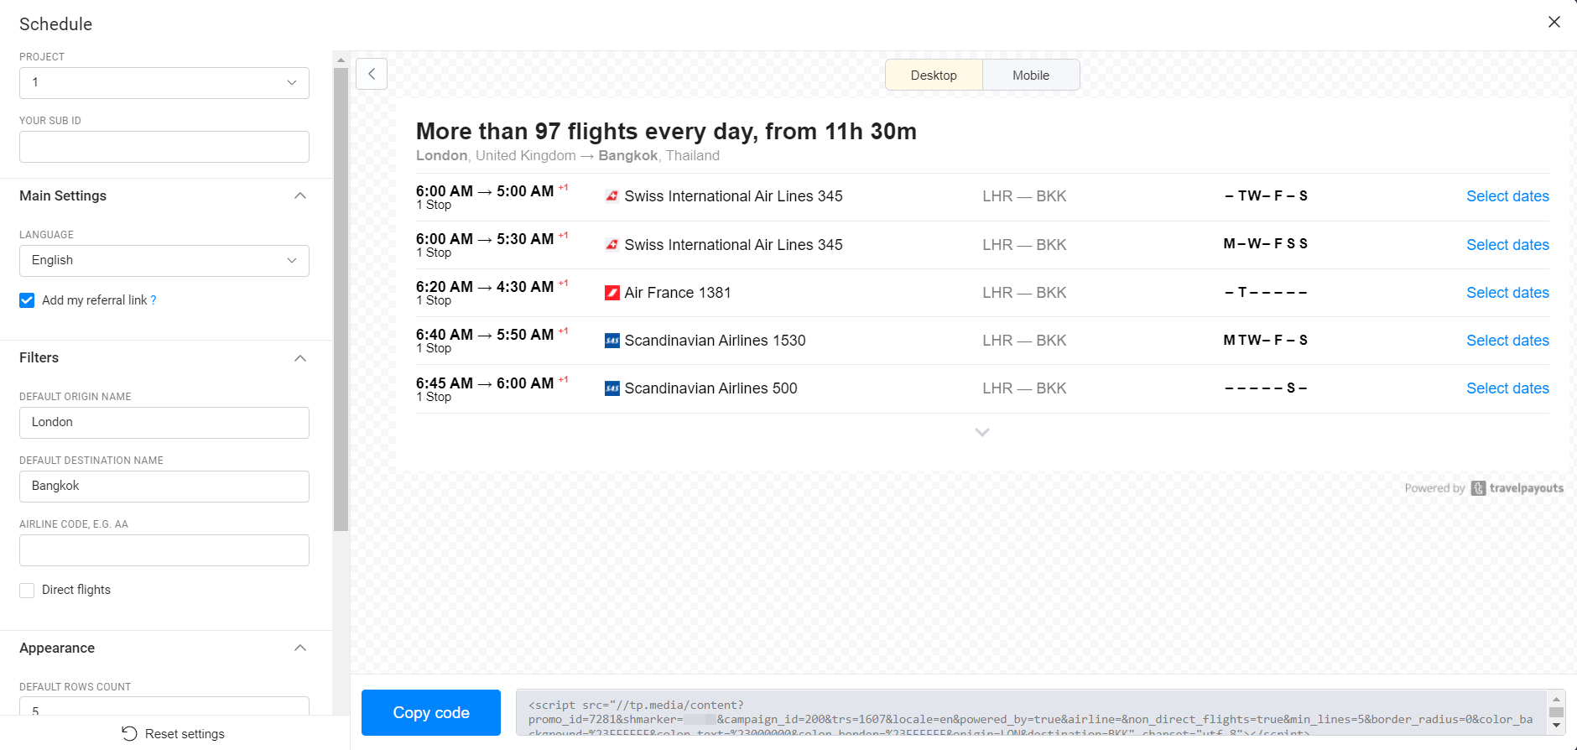This screenshot has width=1577, height=750.
Task: Click heading 'More than 97 flights every day'
Action: click(x=666, y=132)
